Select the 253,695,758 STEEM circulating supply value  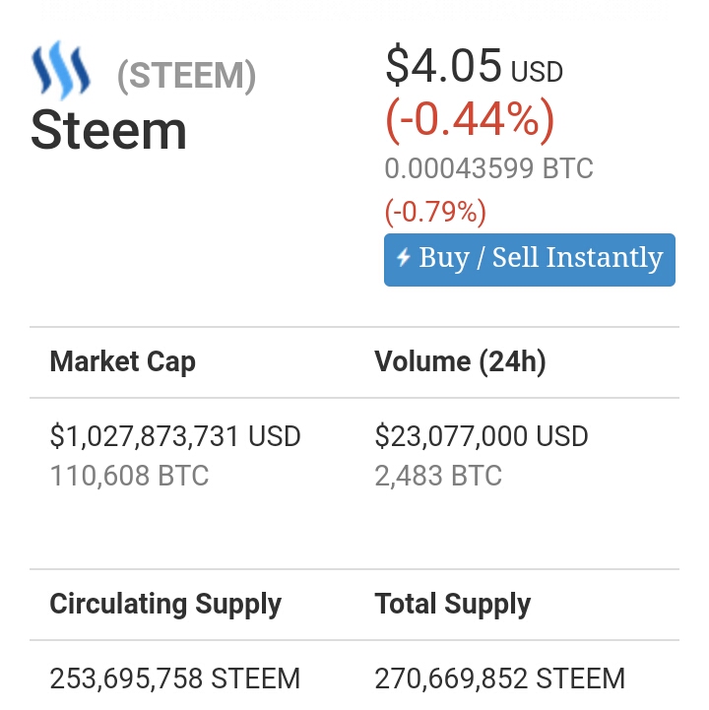click(175, 678)
